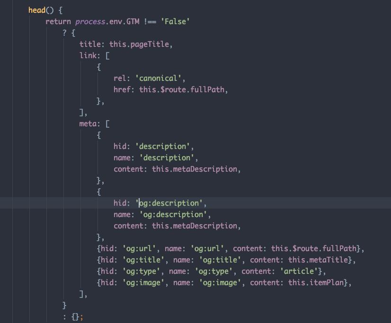Click 'og:description' string on hid line
This screenshot has height=323, width=391.
pos(169,203)
